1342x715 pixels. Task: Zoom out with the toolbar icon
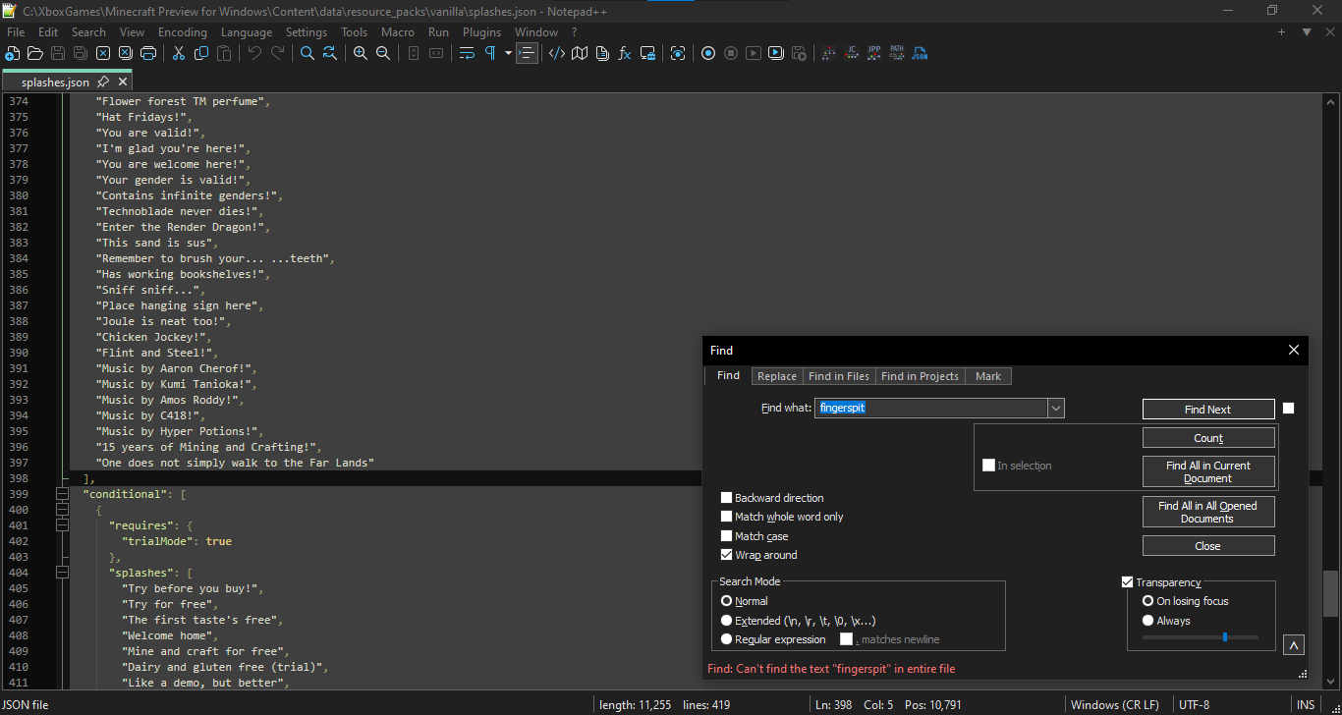pyautogui.click(x=383, y=53)
